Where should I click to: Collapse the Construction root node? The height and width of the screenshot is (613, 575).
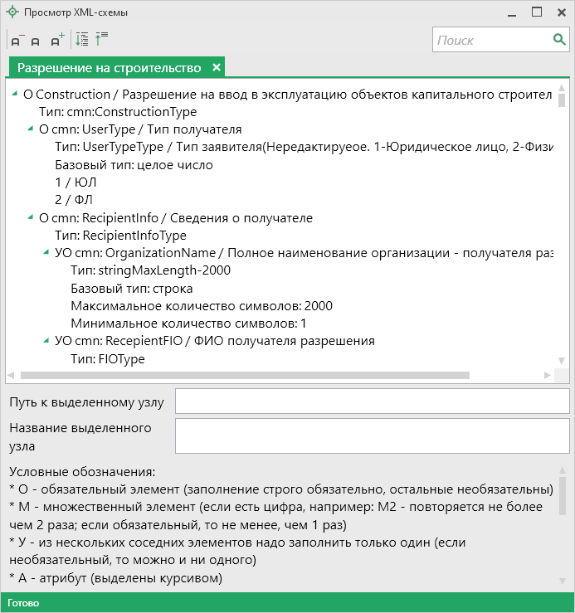coord(17,95)
